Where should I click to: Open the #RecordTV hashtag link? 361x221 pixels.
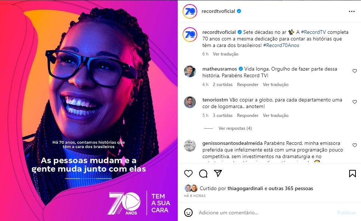click(x=313, y=32)
